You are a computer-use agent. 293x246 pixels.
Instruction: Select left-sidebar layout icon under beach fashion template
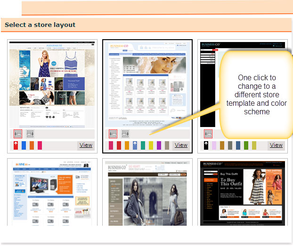coord(18,134)
